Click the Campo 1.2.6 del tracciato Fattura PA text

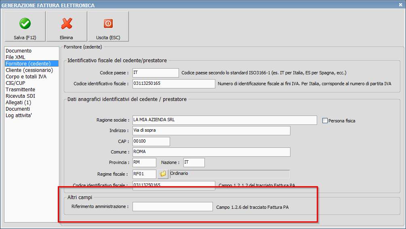click(252, 207)
